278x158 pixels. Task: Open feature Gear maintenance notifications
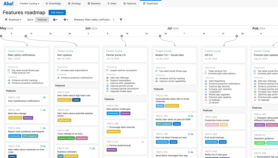coord(24,101)
